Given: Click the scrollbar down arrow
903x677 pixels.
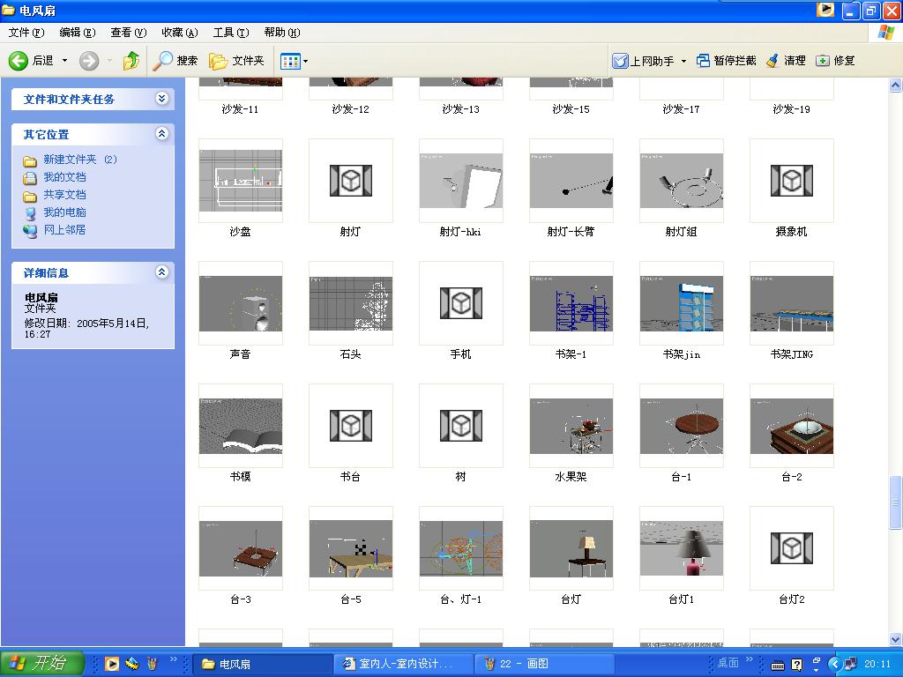Looking at the screenshot, I should click(x=895, y=639).
